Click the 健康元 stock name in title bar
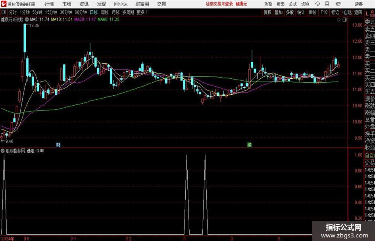The height and width of the screenshot is (241, 375). pos(241,4)
